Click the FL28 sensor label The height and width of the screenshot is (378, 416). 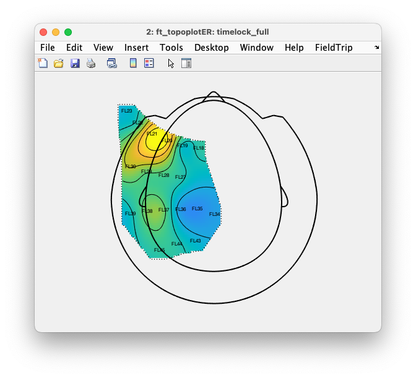[x=163, y=175]
